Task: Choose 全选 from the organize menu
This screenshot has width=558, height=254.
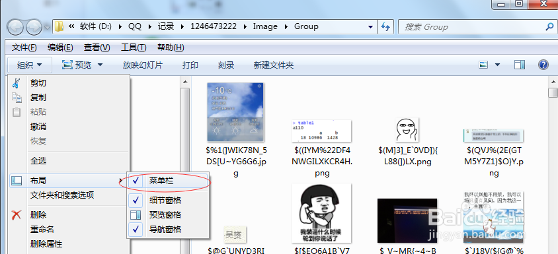Action: [38, 160]
